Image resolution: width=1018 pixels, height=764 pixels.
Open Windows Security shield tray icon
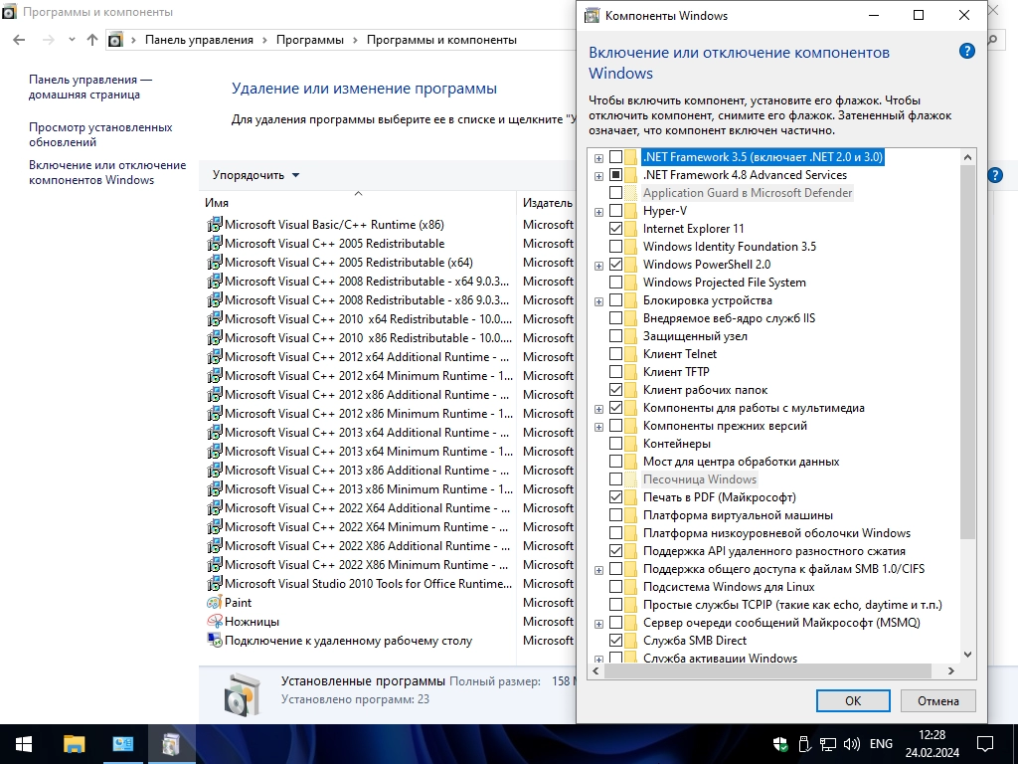pos(780,744)
